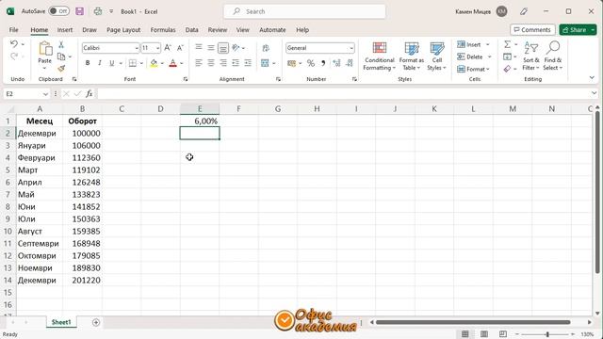603x339 pixels.
Task: Switch to Page Break Preview in status bar
Action: click(x=503, y=333)
